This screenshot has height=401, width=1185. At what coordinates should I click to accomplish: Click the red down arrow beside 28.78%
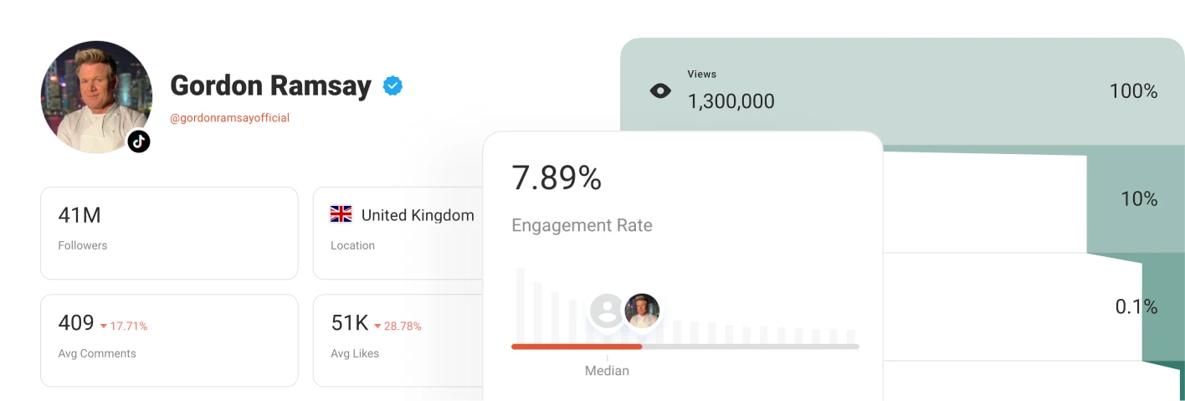tap(377, 326)
